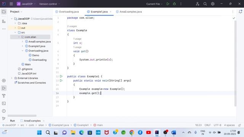Open editor tabs options menu

(x=233, y=12)
